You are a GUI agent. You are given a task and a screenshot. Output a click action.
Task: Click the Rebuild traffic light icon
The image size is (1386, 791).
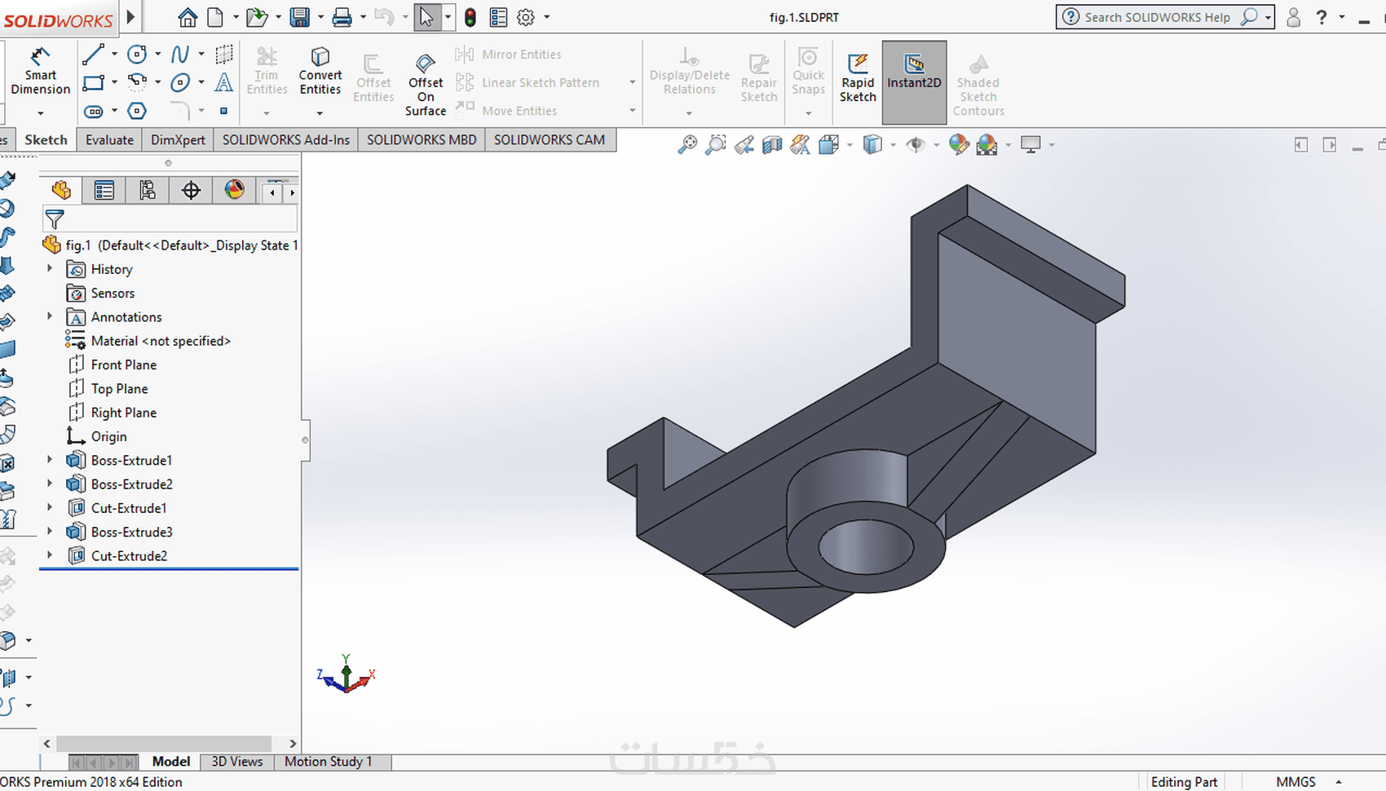pyautogui.click(x=470, y=17)
